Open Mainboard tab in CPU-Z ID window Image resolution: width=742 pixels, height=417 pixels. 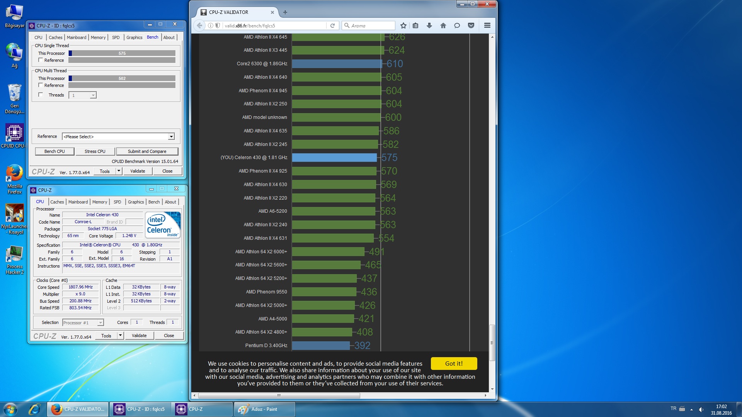tap(77, 37)
